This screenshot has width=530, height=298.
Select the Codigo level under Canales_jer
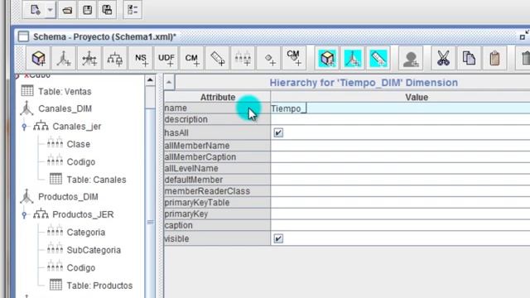pyautogui.click(x=81, y=162)
